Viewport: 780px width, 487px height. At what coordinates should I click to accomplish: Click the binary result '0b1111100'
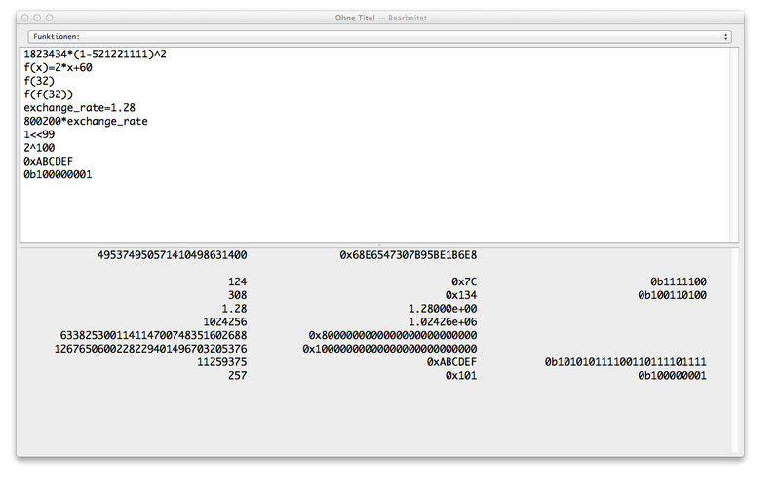coord(679,282)
